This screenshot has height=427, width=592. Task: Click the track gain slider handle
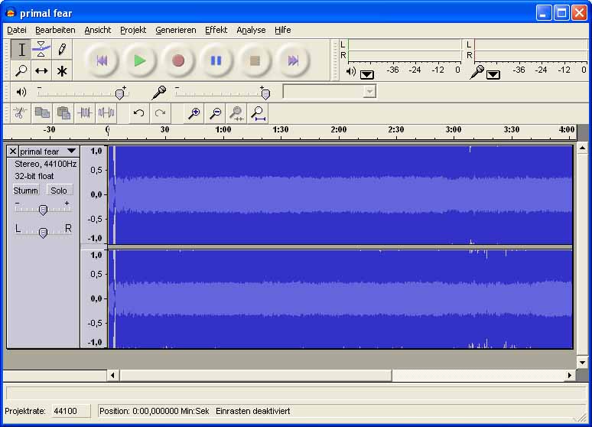click(x=43, y=210)
